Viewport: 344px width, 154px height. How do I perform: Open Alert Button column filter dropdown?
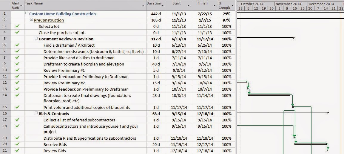(21, 5)
